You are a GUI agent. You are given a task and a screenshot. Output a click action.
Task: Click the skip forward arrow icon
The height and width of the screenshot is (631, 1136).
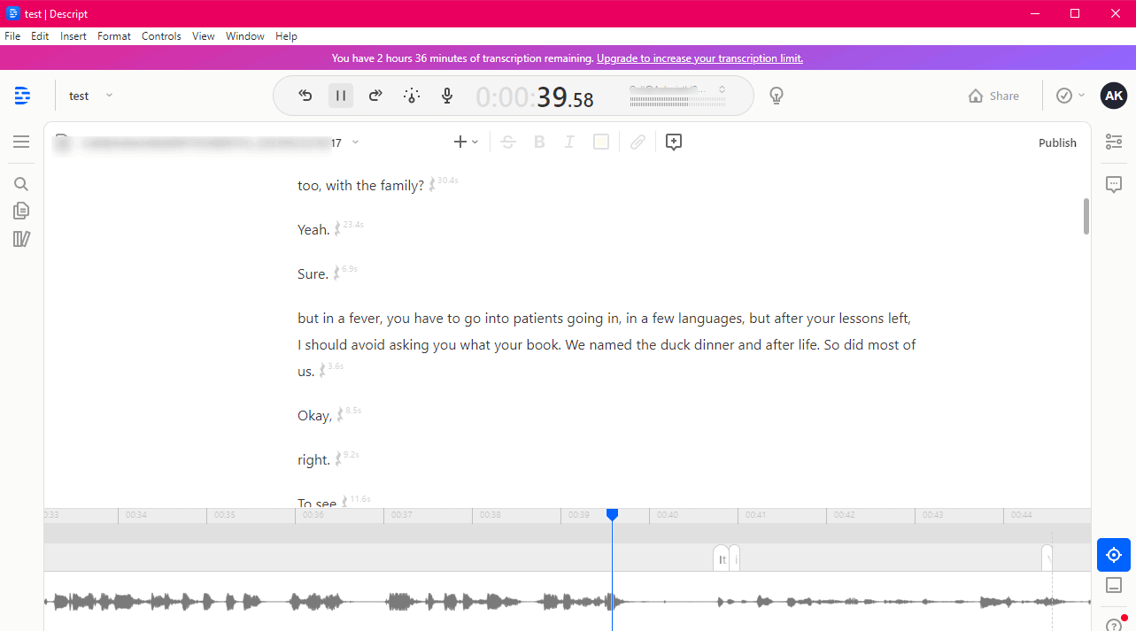375,96
